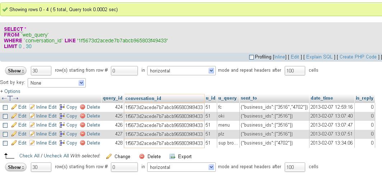
Task: Click the Copy icon for row 428
Action: coord(62,143)
